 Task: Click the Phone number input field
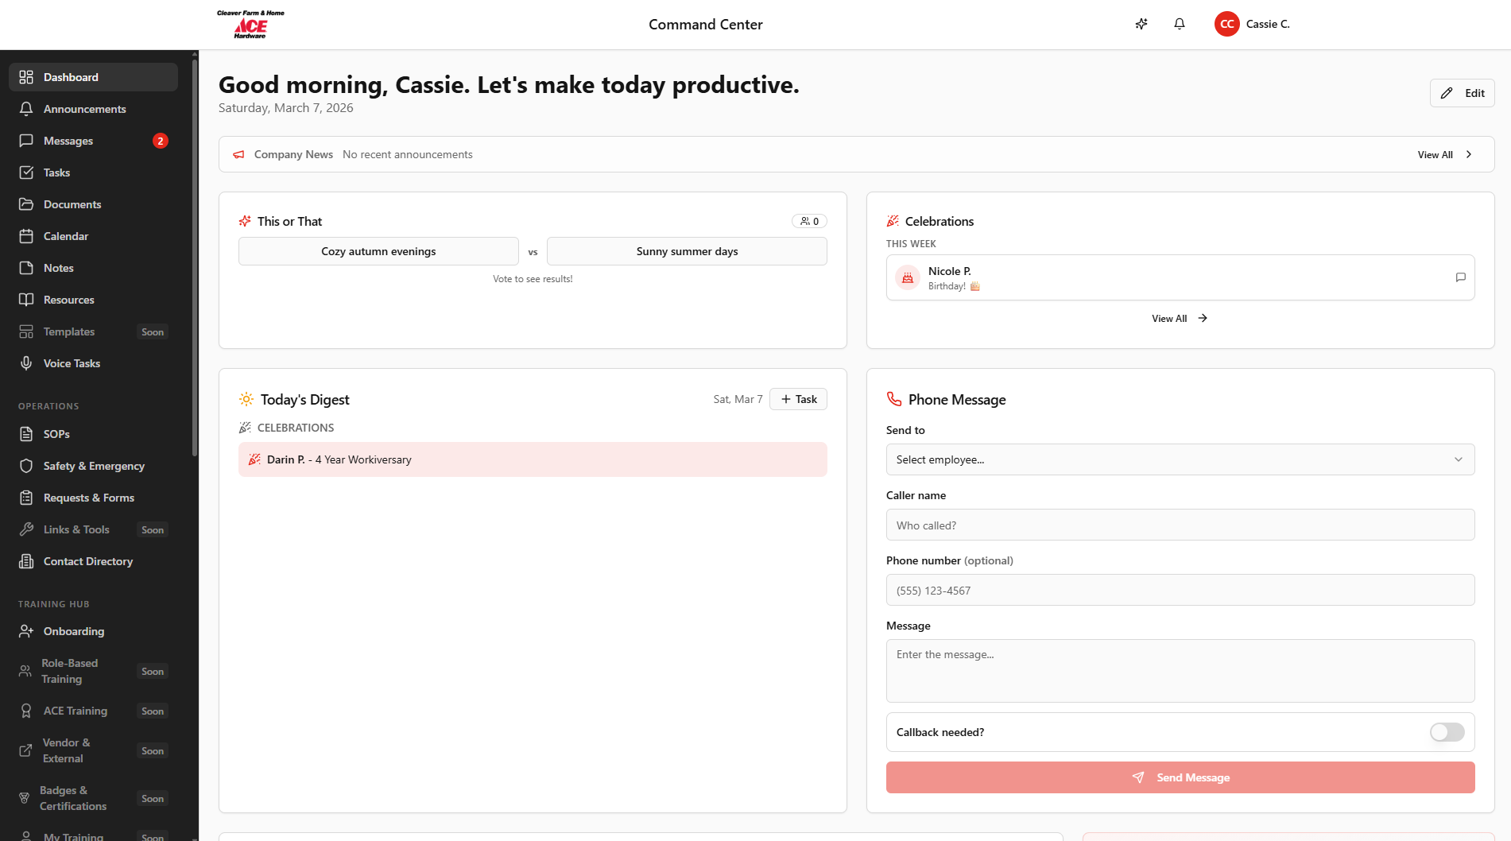pos(1180,590)
